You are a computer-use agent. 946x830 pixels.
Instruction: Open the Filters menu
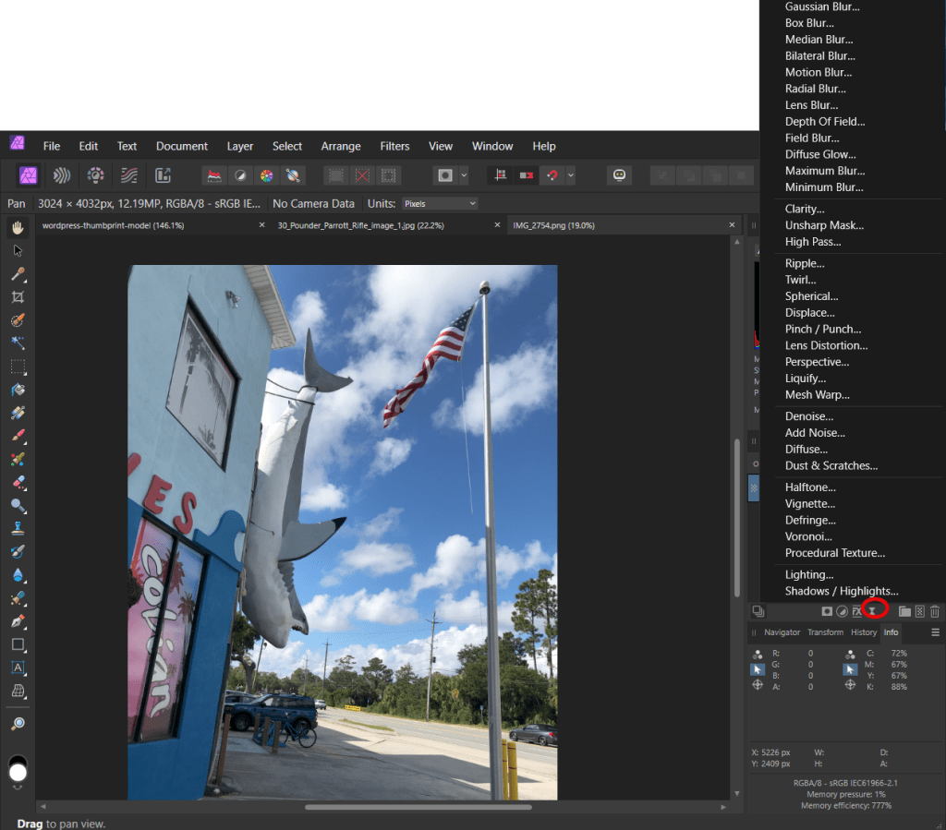[394, 146]
